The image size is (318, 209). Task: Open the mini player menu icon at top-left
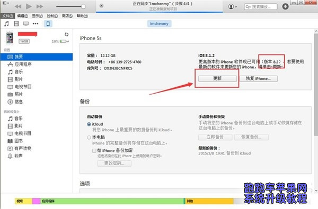(5, 3)
